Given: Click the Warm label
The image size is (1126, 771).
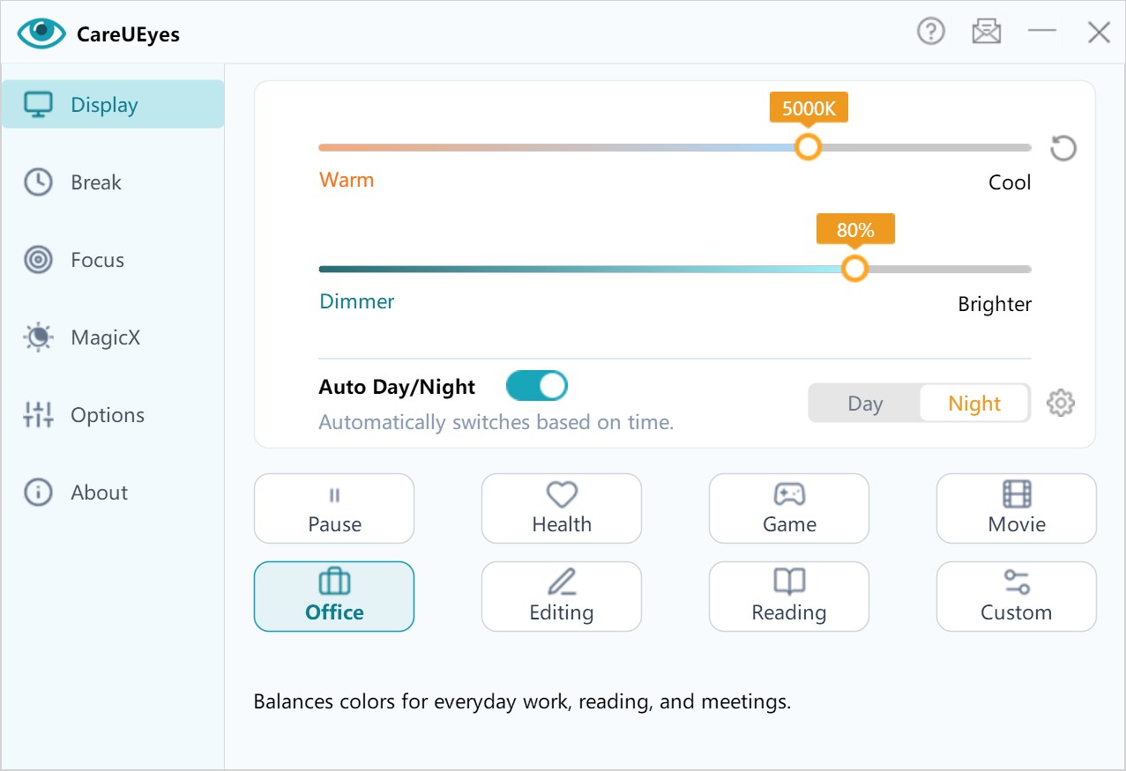Looking at the screenshot, I should tap(347, 180).
